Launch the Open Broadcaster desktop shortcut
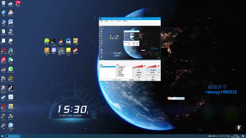Image resolution: width=246 pixels, height=138 pixels. [x=54, y=41]
